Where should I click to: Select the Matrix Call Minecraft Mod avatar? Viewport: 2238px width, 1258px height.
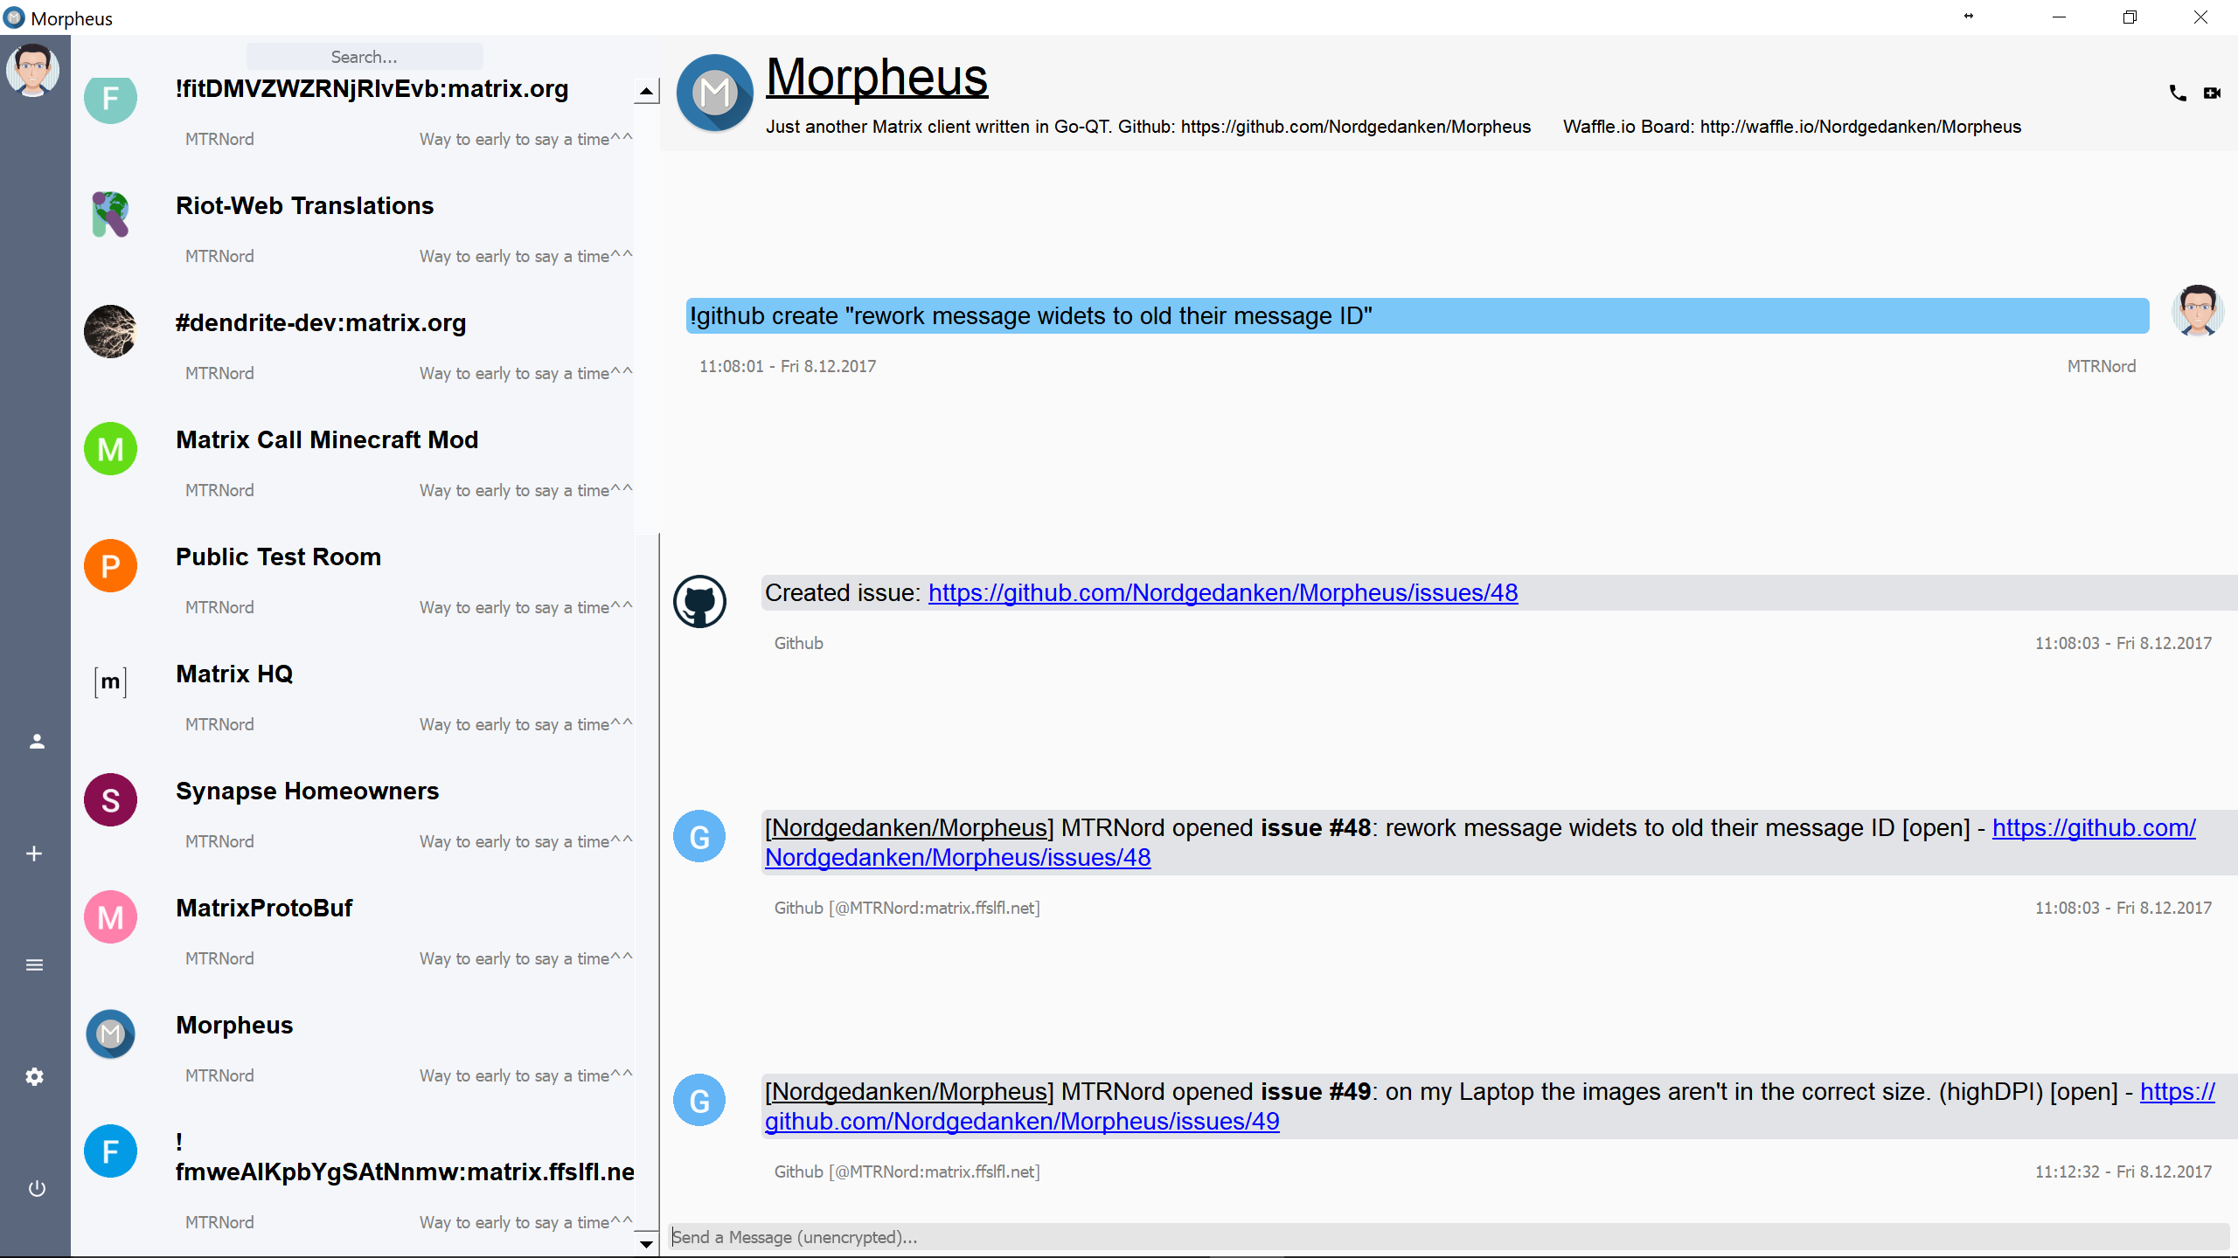coord(110,448)
